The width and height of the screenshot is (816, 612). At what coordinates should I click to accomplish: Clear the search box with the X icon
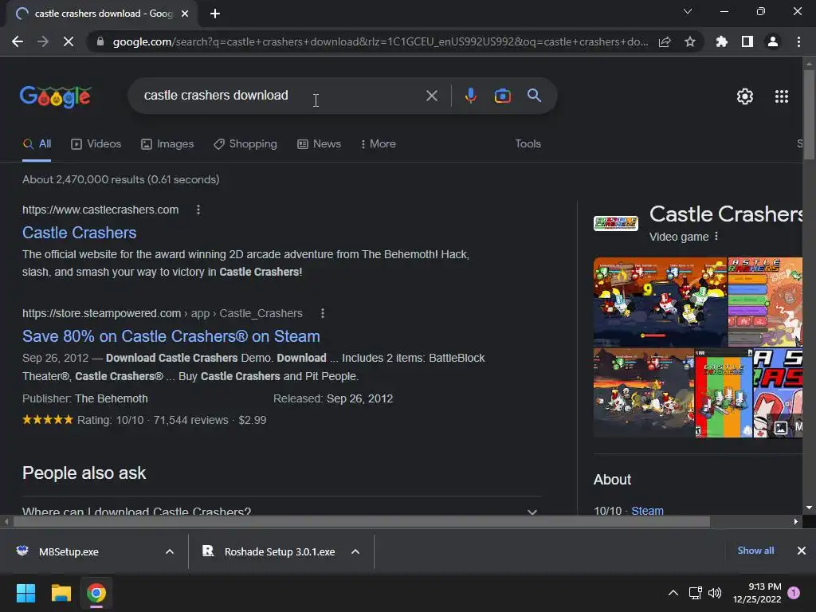pyautogui.click(x=431, y=96)
